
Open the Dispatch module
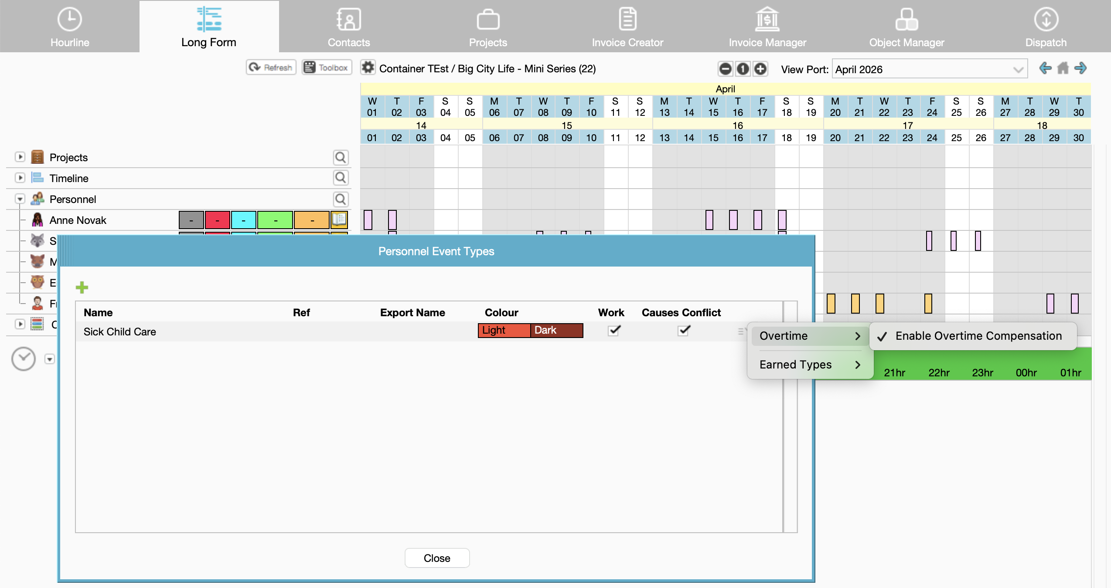click(x=1046, y=26)
